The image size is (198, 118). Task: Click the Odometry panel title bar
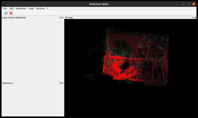(7, 83)
